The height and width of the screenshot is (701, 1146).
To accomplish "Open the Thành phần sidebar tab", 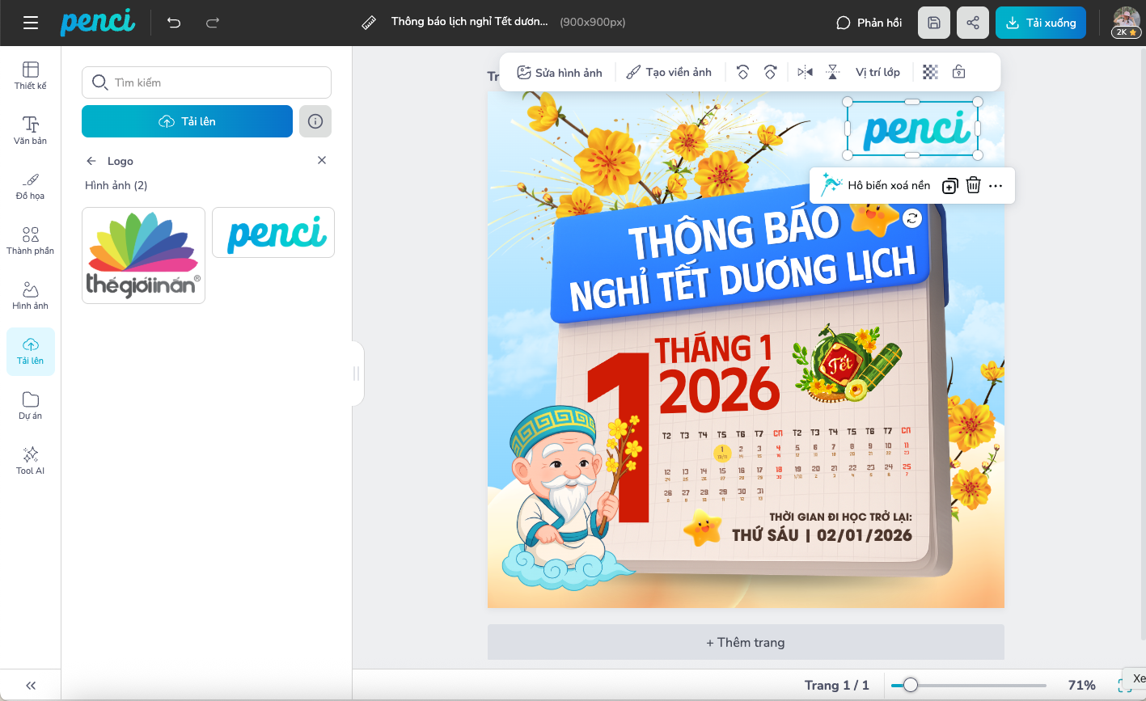I will point(31,241).
